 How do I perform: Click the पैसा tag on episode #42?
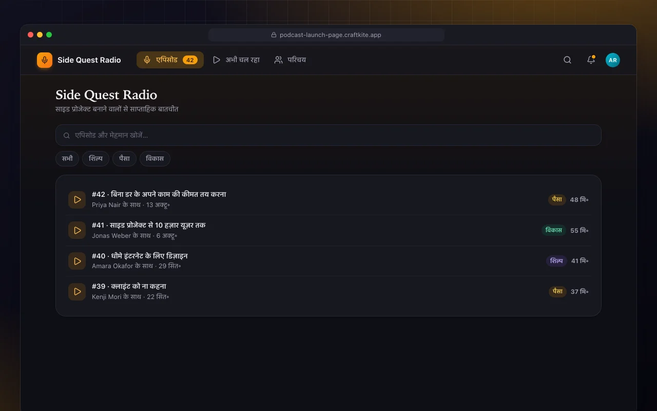pos(557,199)
